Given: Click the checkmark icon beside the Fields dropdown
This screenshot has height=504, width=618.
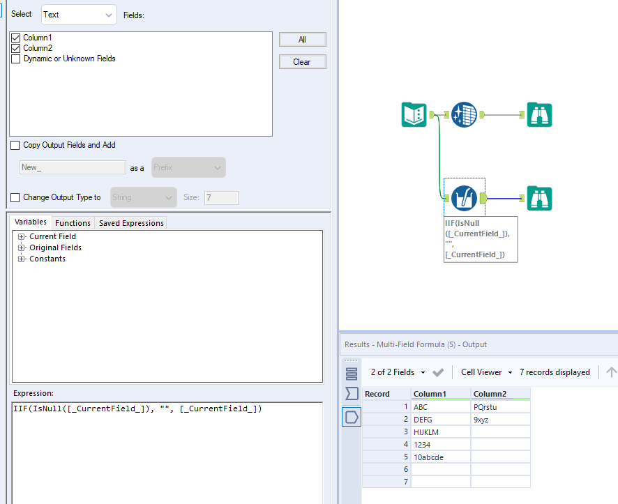Looking at the screenshot, I should click(x=438, y=372).
